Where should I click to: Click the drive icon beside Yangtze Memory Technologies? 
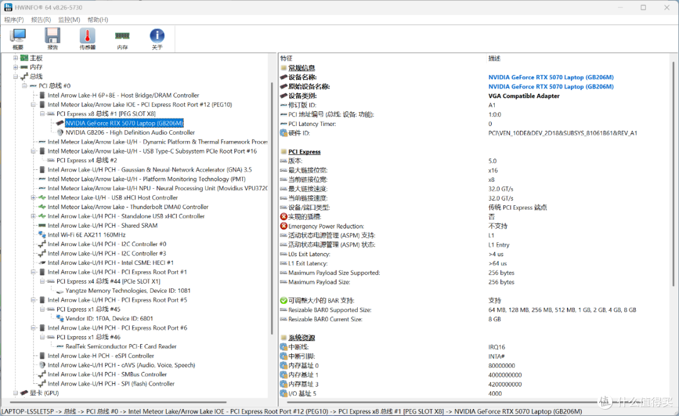60,291
